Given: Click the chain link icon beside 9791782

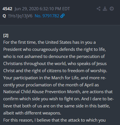Looking at the screenshot, I should (63, 16).
